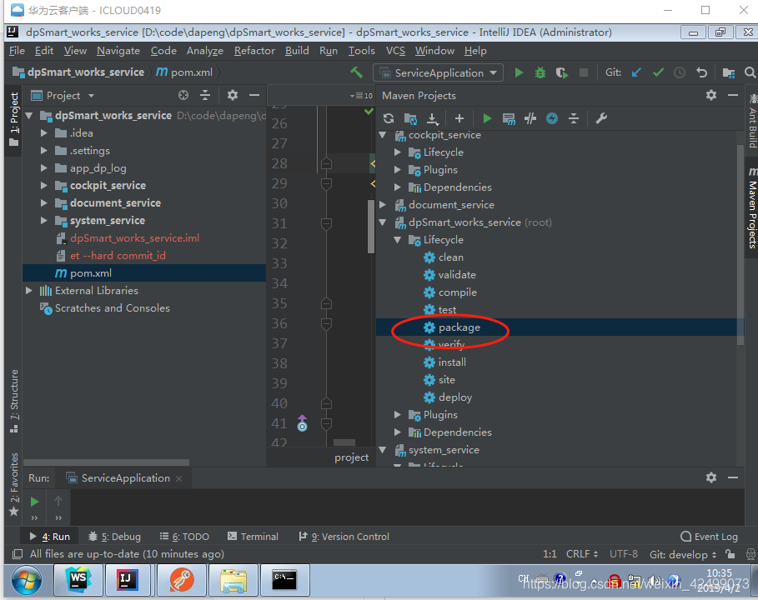Expand Plugins under dpSmart_works_service root
758x600 pixels.
[398, 414]
